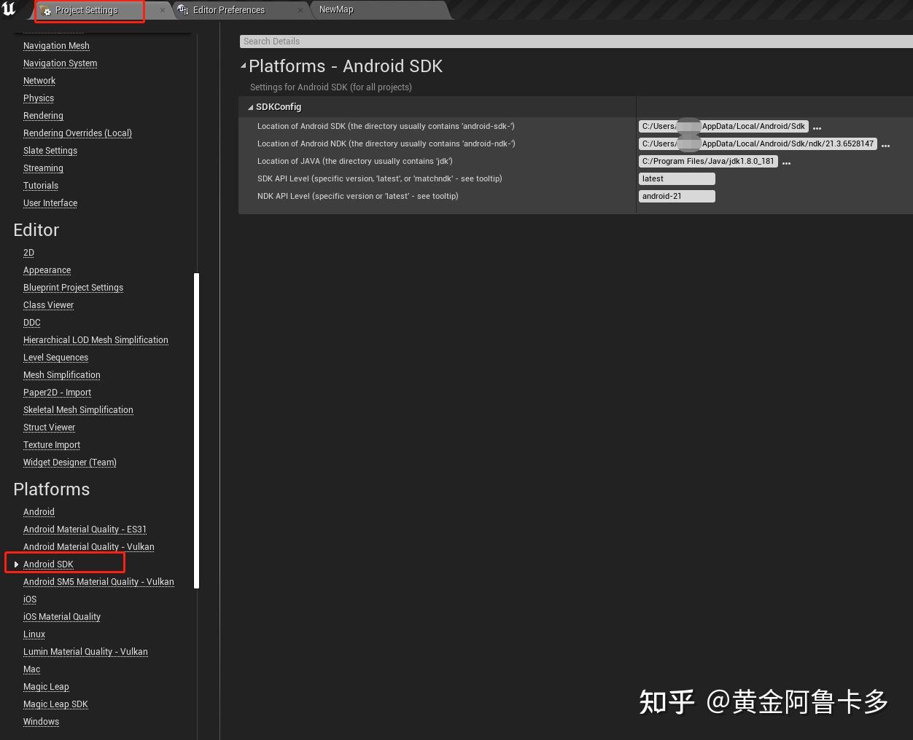Open Android Material Quality - Vulkan
Viewport: 913px width, 740px height.
tap(89, 547)
